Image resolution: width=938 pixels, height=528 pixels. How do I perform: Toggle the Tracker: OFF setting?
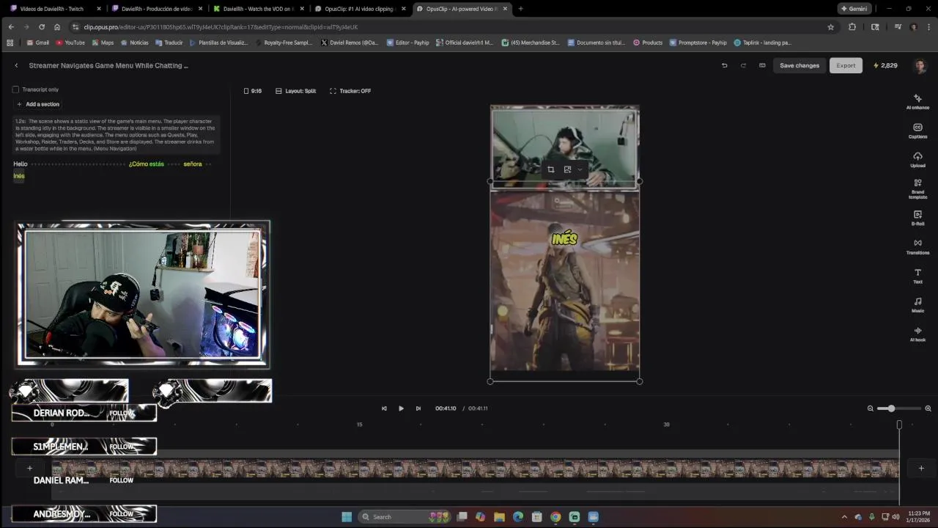pyautogui.click(x=350, y=91)
